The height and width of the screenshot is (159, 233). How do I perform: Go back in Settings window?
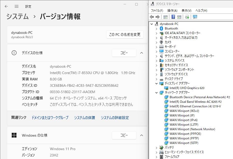[x=6, y=6]
